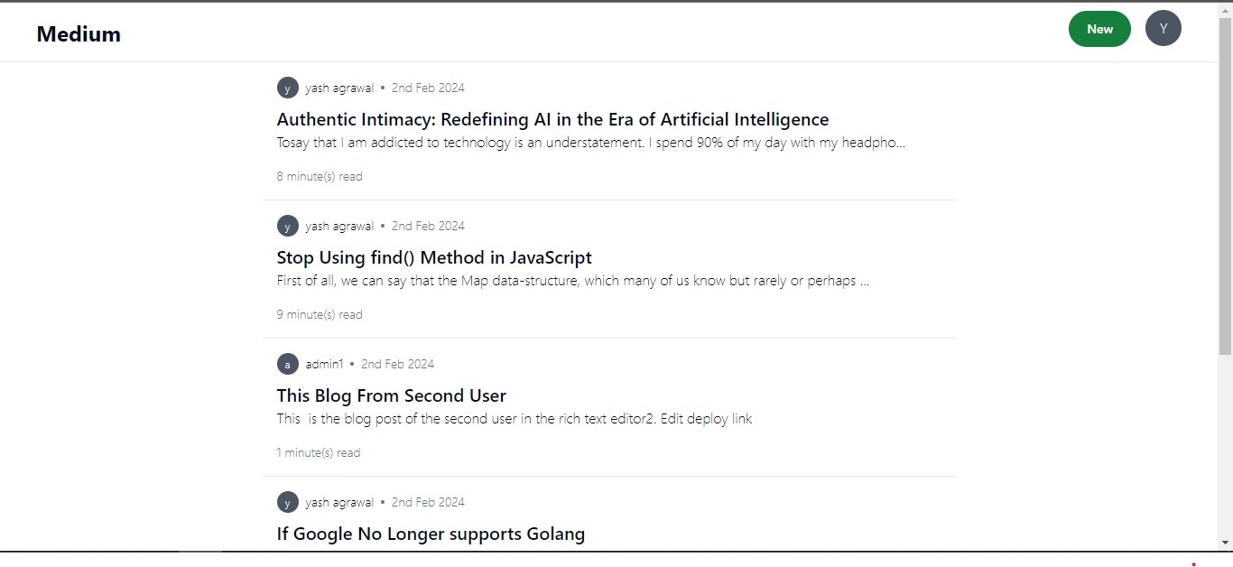Click the 8 minute(s) read label
Screen dimensions: 1233x567
(320, 176)
